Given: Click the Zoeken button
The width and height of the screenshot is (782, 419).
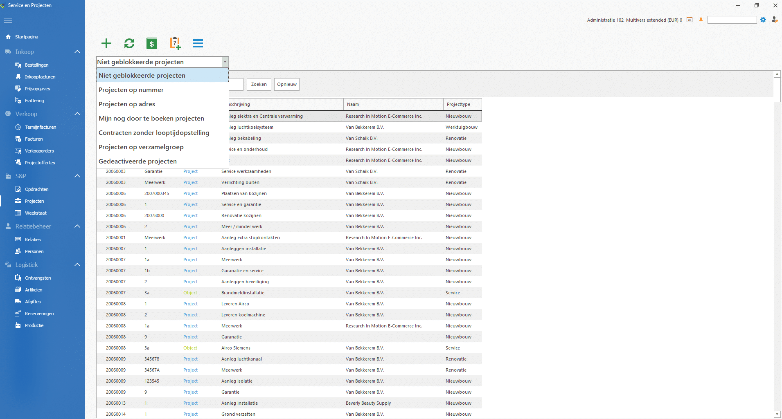Looking at the screenshot, I should click(x=259, y=85).
